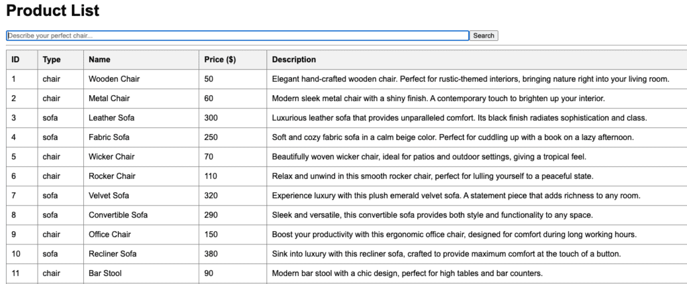This screenshot has width=687, height=284.
Task: Click the Rocker Chair name cell
Action: pos(112,176)
